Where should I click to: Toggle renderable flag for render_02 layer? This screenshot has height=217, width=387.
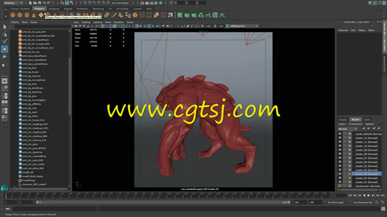[x=340, y=178]
